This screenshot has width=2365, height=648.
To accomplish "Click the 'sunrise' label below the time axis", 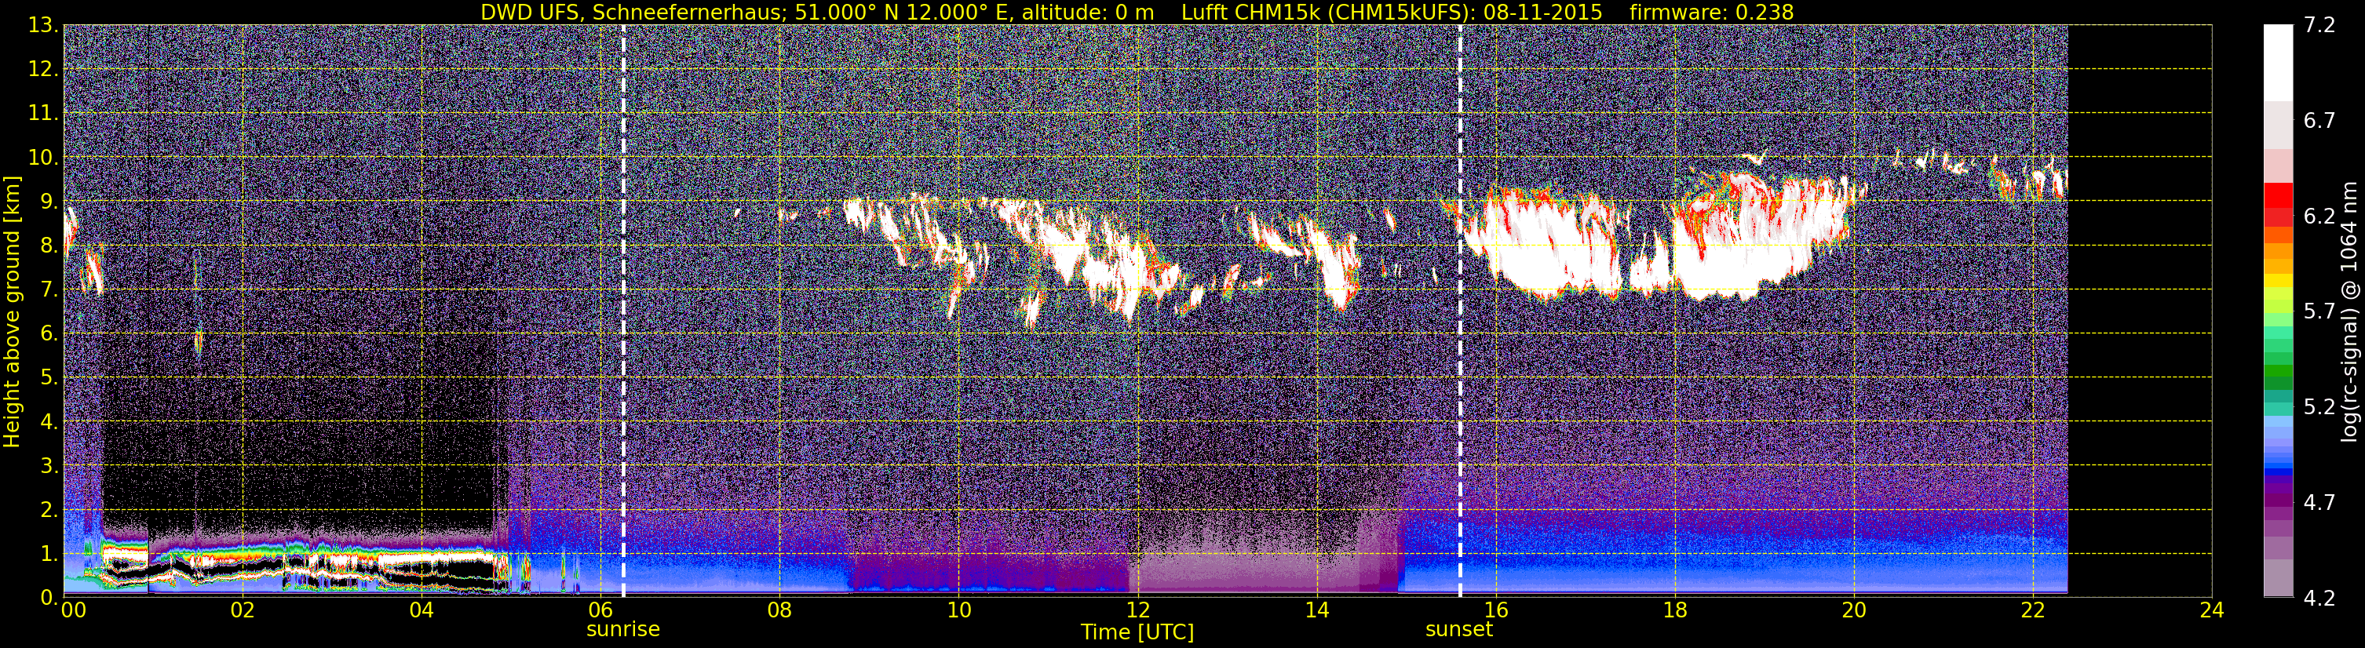I will click(623, 630).
